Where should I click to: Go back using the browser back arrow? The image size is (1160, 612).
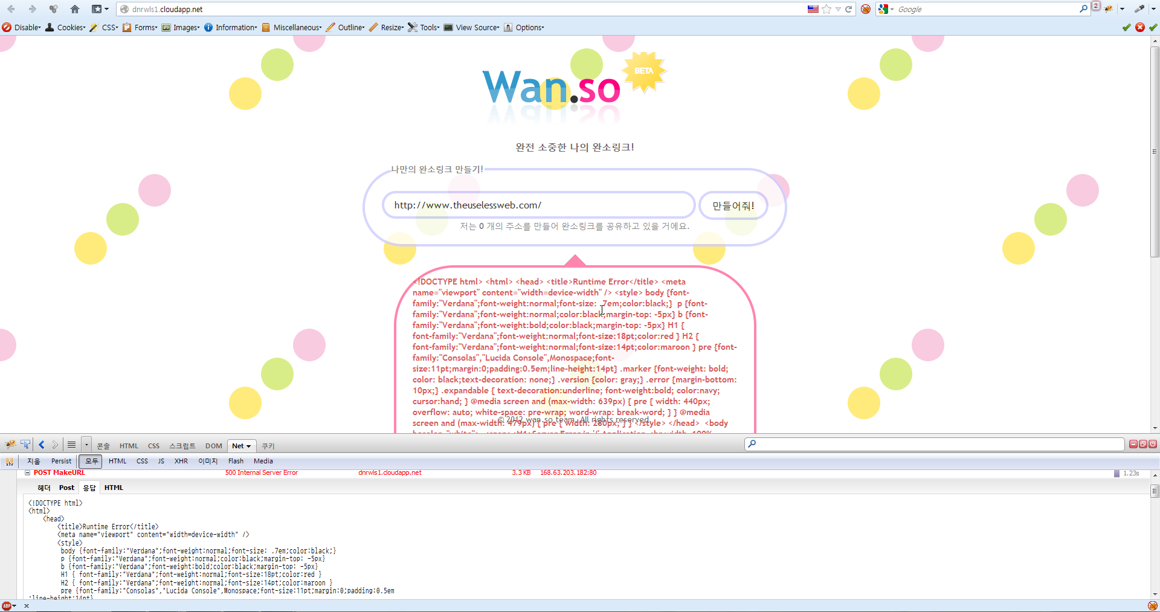(11, 9)
